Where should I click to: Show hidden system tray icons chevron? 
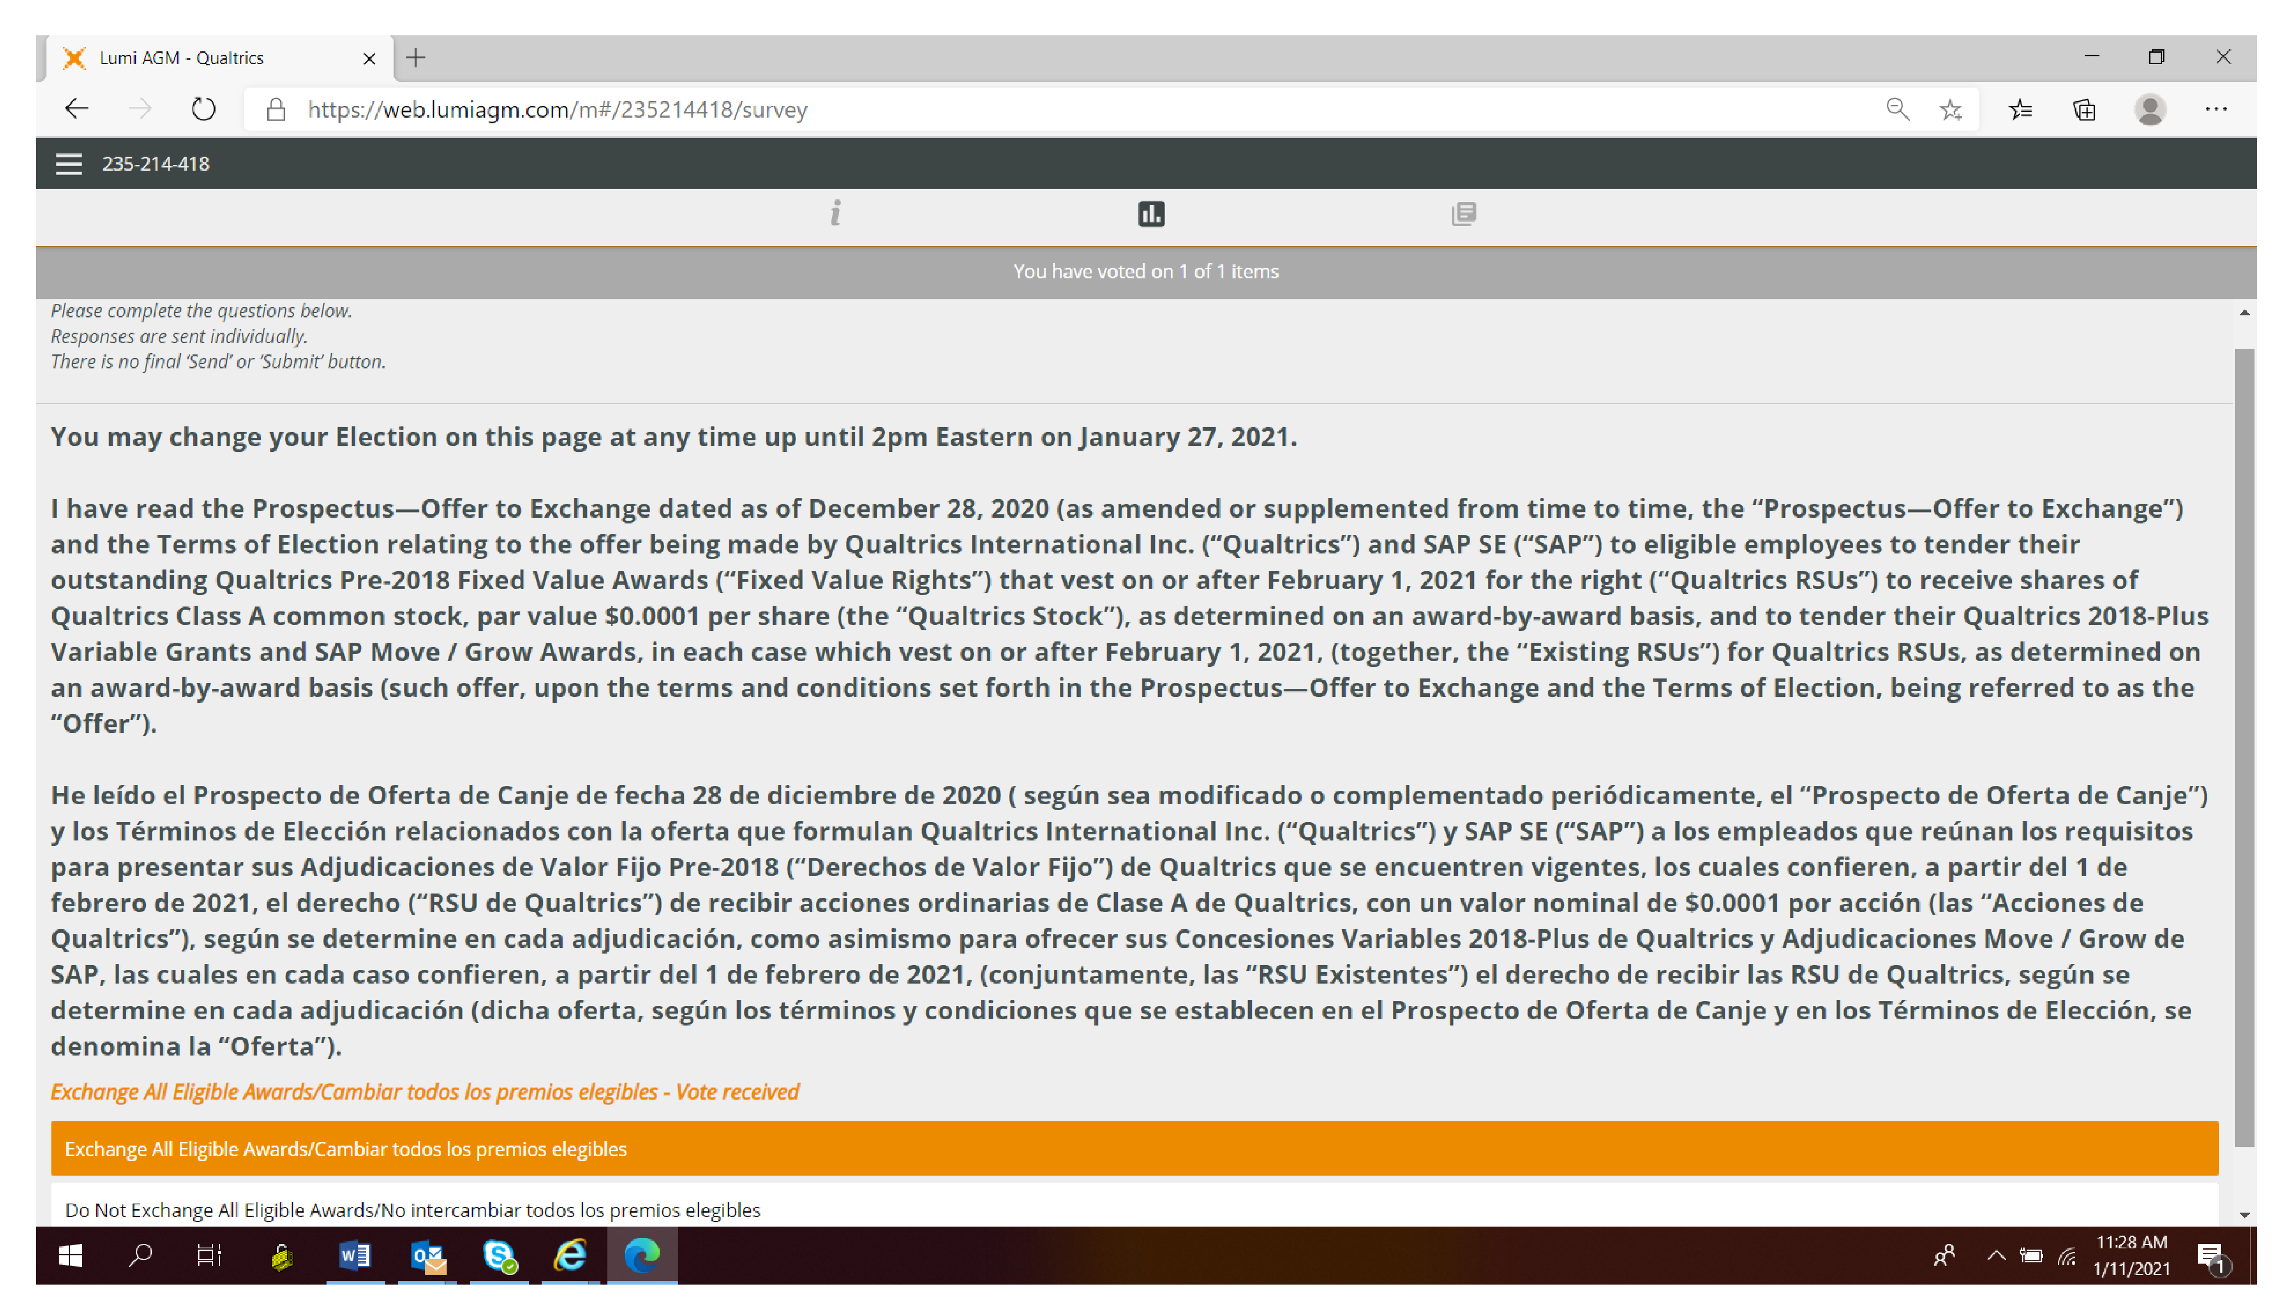1995,1255
